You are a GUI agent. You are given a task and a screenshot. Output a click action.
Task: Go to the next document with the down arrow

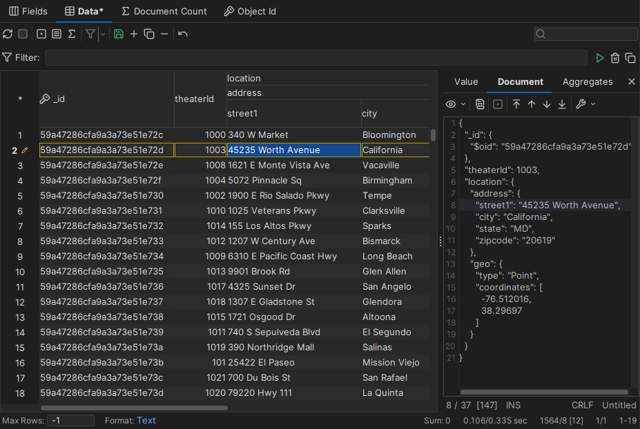pos(546,103)
